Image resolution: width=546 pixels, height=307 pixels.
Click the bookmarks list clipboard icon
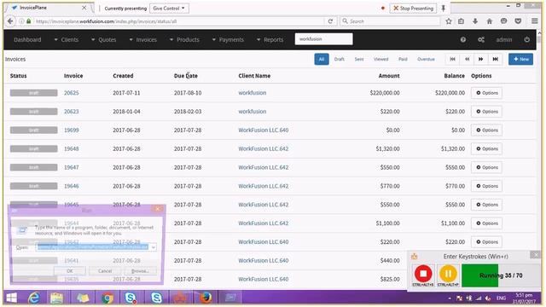click(x=461, y=21)
